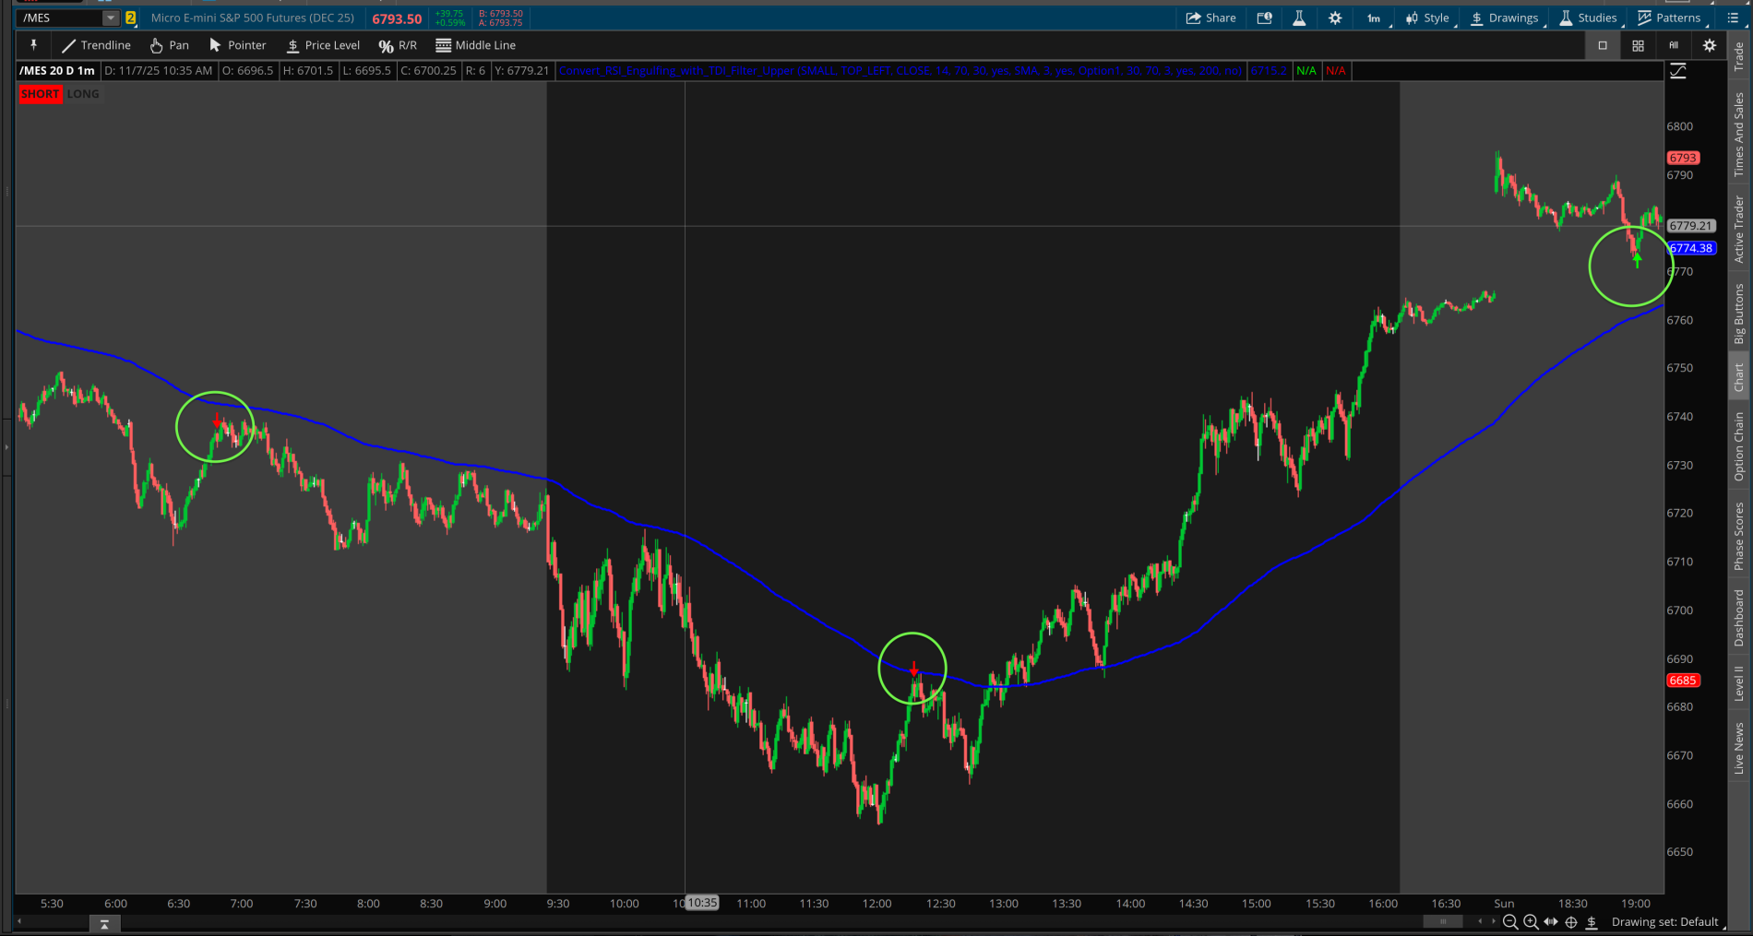This screenshot has width=1753, height=936.
Task: Open the Patterns tool
Action: [x=1670, y=17]
